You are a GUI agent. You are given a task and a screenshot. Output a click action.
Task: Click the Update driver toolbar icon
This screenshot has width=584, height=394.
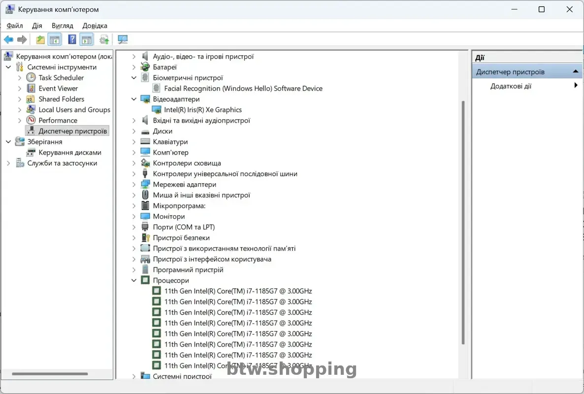point(104,40)
